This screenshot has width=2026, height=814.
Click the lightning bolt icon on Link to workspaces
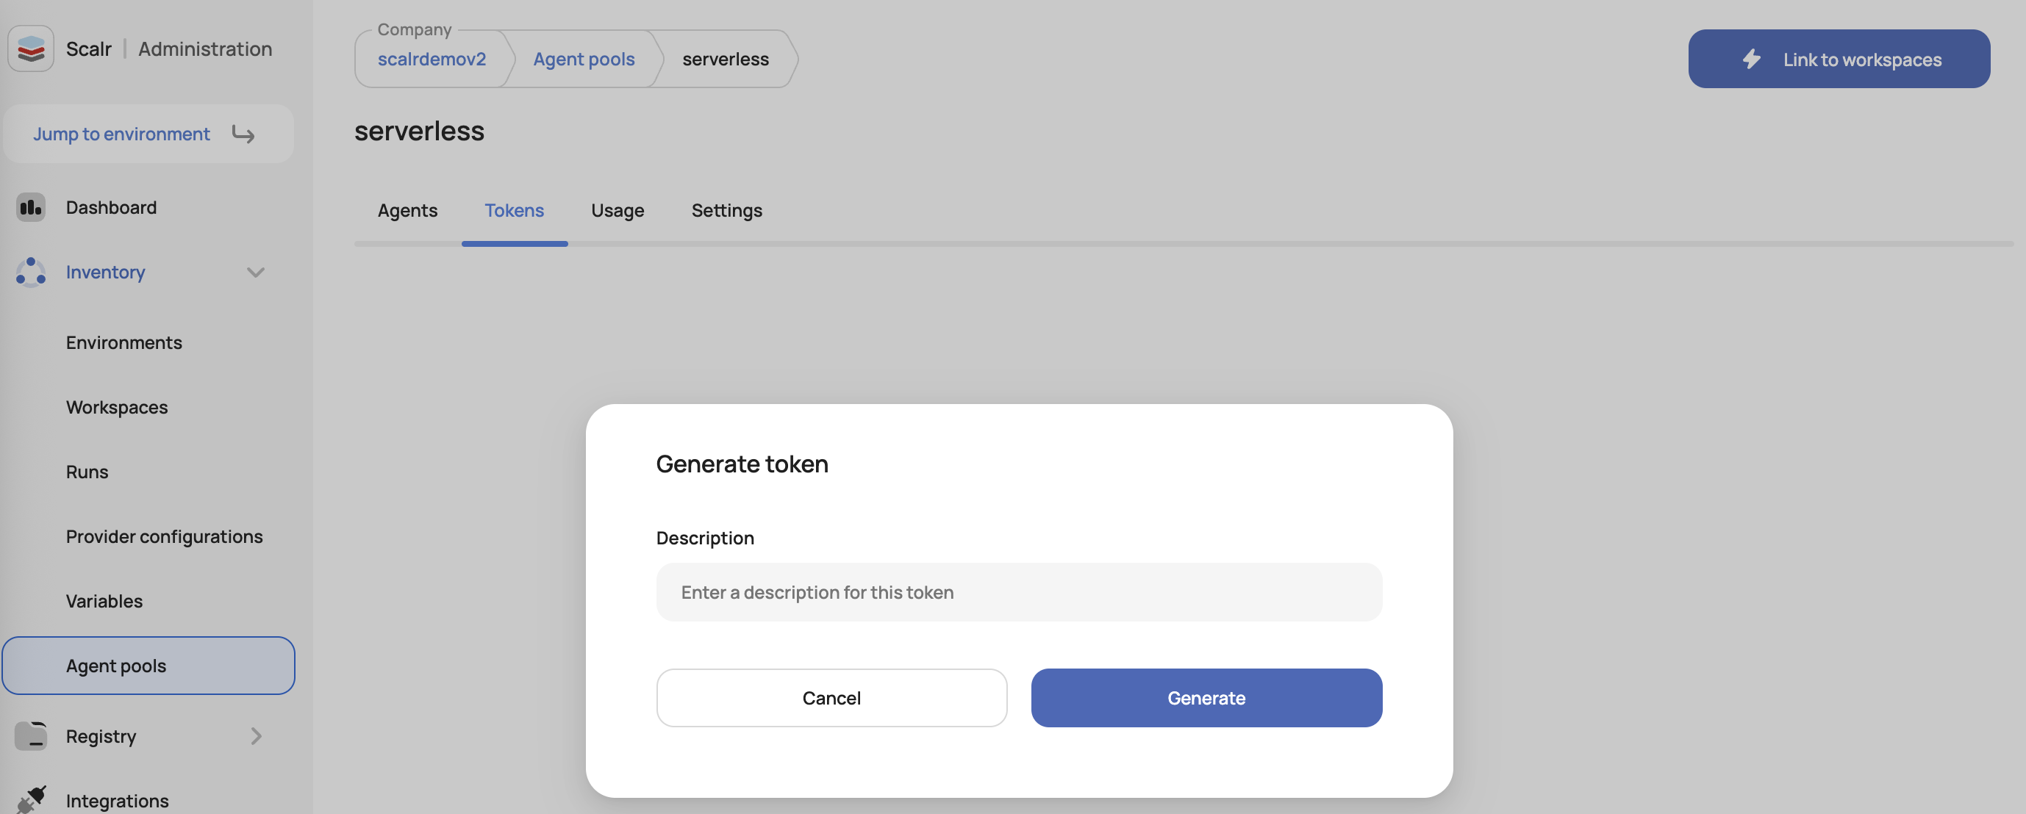[1752, 59]
